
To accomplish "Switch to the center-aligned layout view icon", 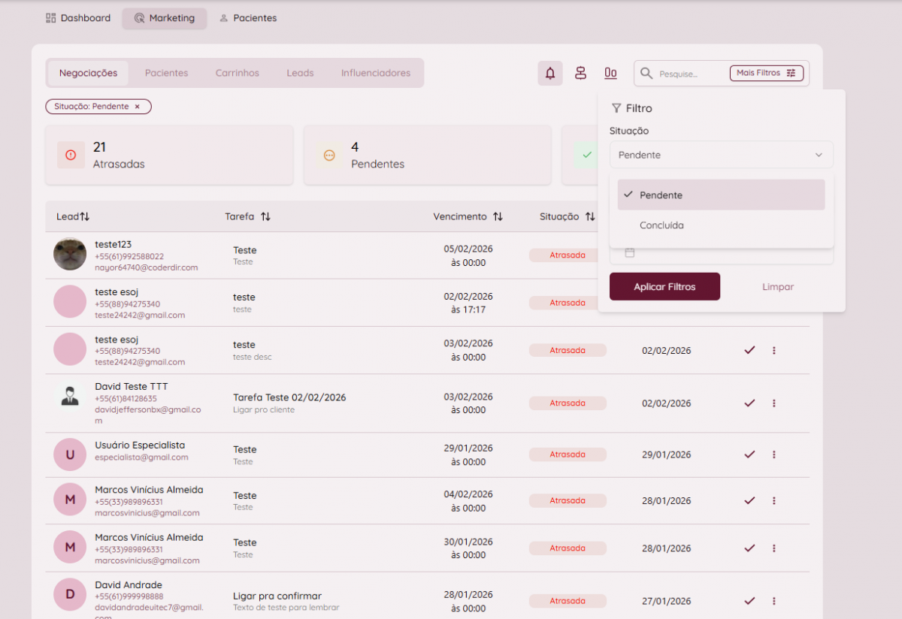I will (580, 74).
